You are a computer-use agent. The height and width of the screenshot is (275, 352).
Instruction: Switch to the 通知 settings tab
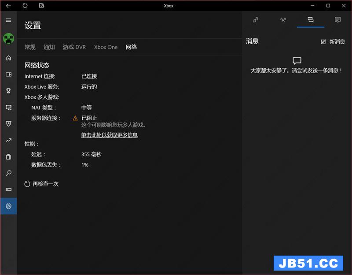pos(49,47)
